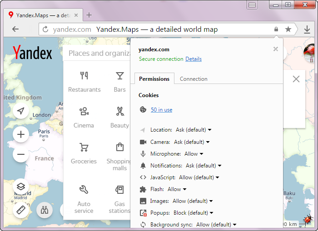Click the Baku label on map
The width and height of the screenshot is (318, 231).
point(289,193)
